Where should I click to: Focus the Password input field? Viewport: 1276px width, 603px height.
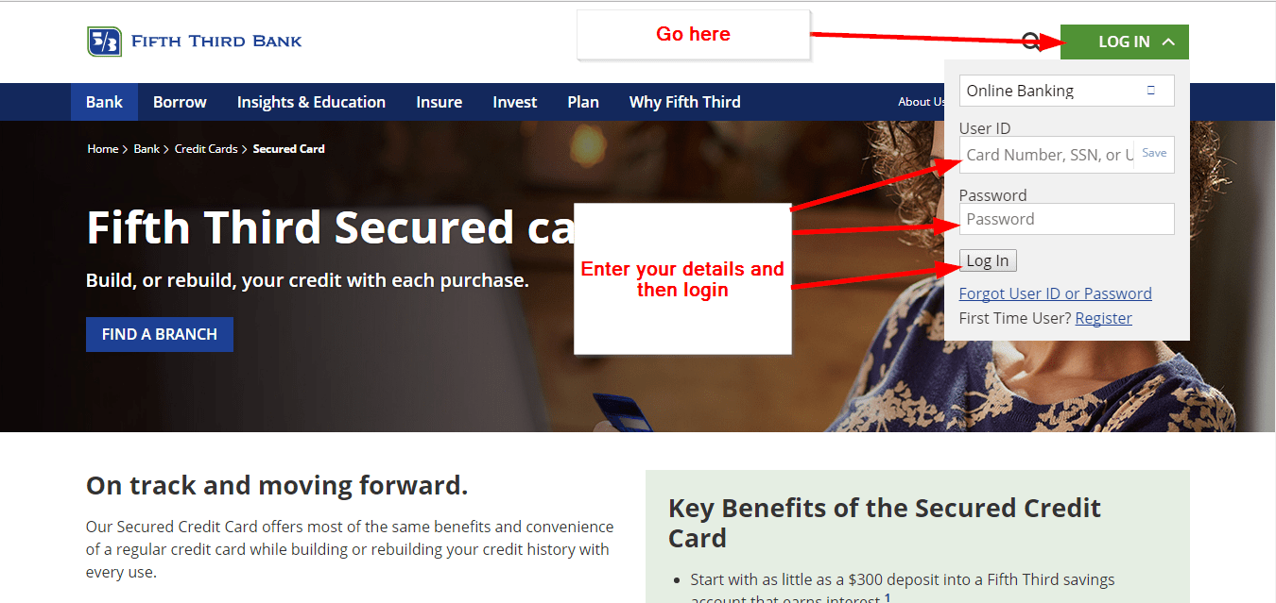click(x=1066, y=219)
